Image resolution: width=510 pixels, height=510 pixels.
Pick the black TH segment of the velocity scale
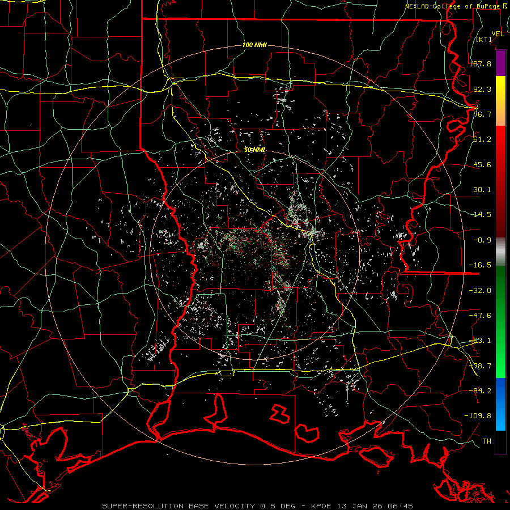coord(500,442)
